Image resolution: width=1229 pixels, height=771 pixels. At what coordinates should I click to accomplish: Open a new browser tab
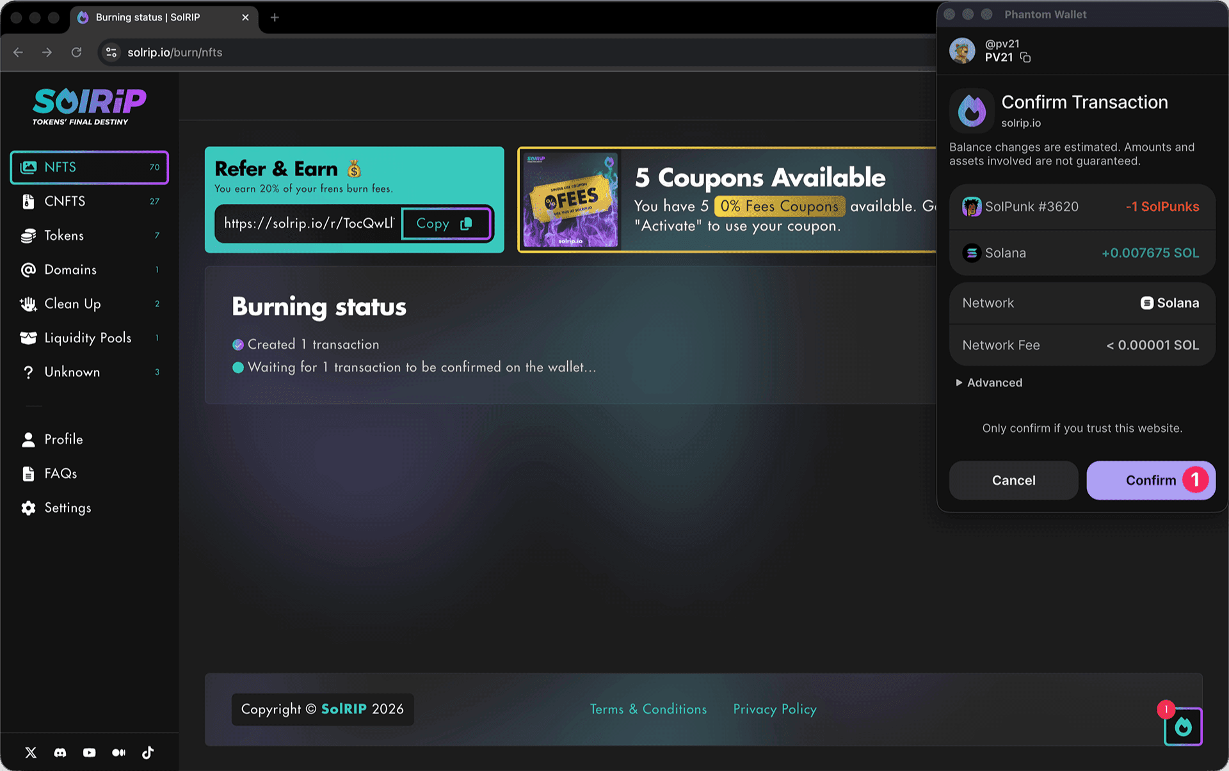point(275,17)
